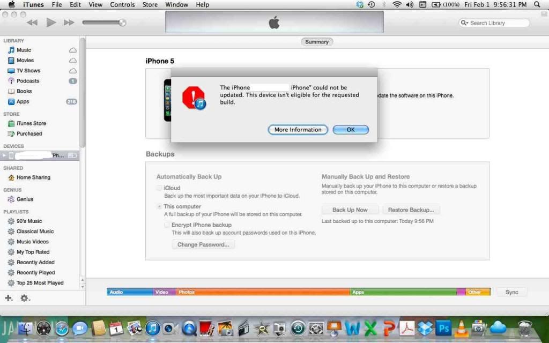Click the OK button in the error dialog
The image size is (549, 343).
[x=351, y=130]
